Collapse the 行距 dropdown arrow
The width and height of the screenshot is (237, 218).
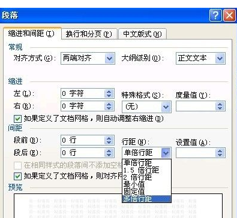point(166,153)
